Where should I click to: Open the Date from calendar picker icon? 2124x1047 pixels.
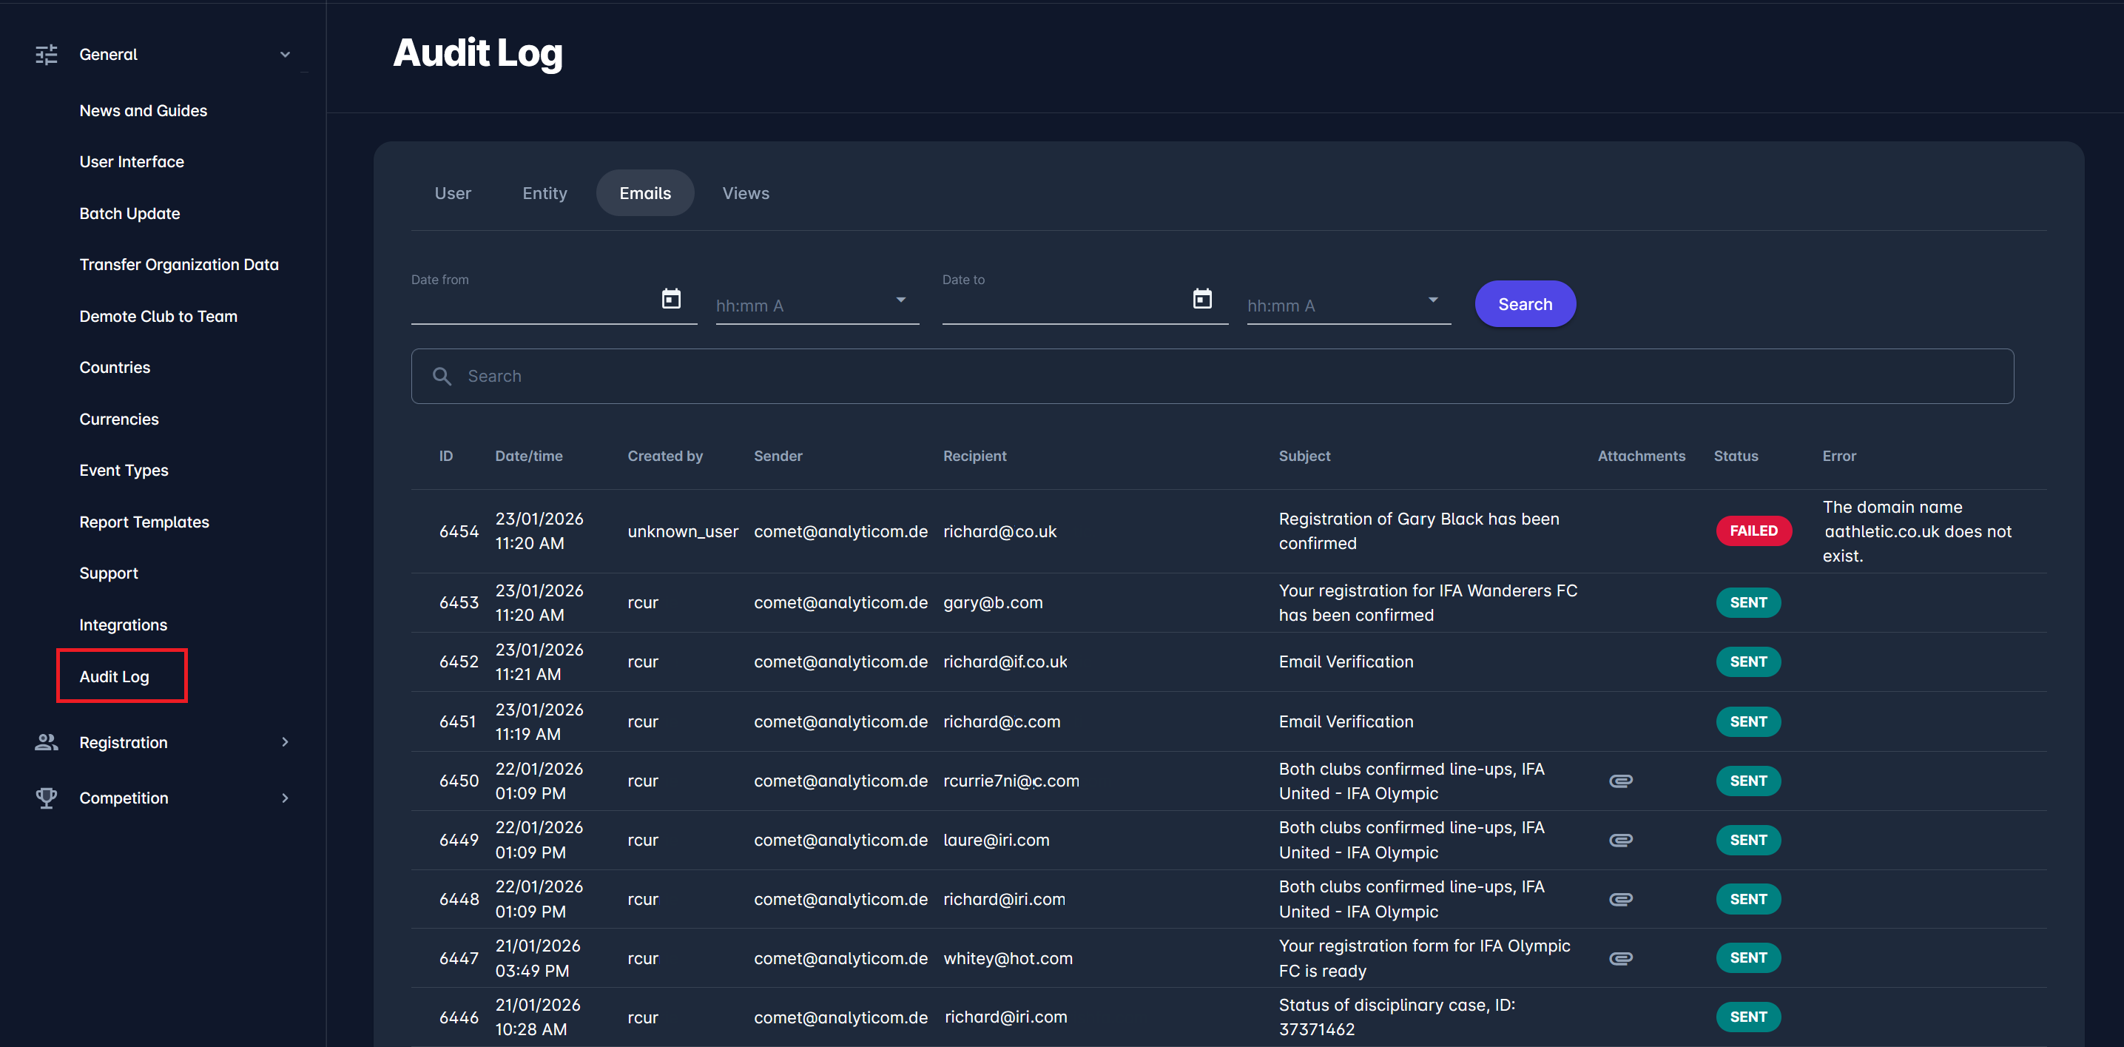click(671, 298)
